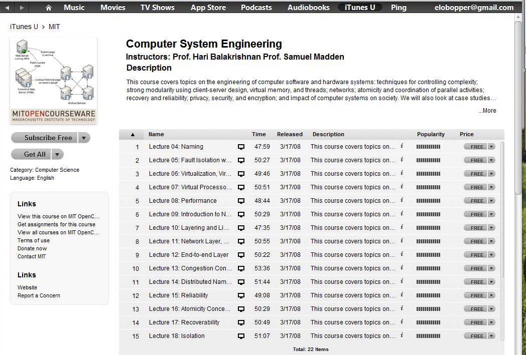
Task: Click the info icon for Lecture 04: Naming
Action: tap(402, 146)
